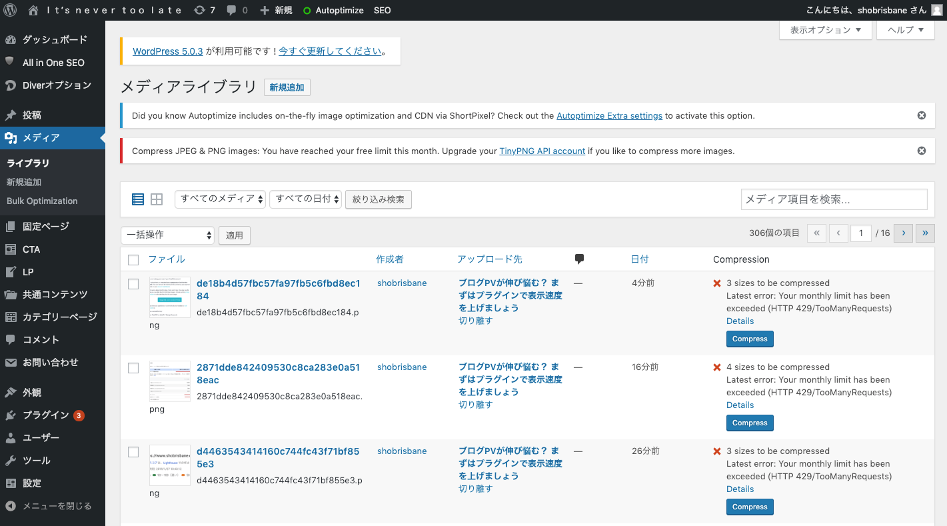
Task: Click the CTA sidebar icon
Action: [10, 249]
